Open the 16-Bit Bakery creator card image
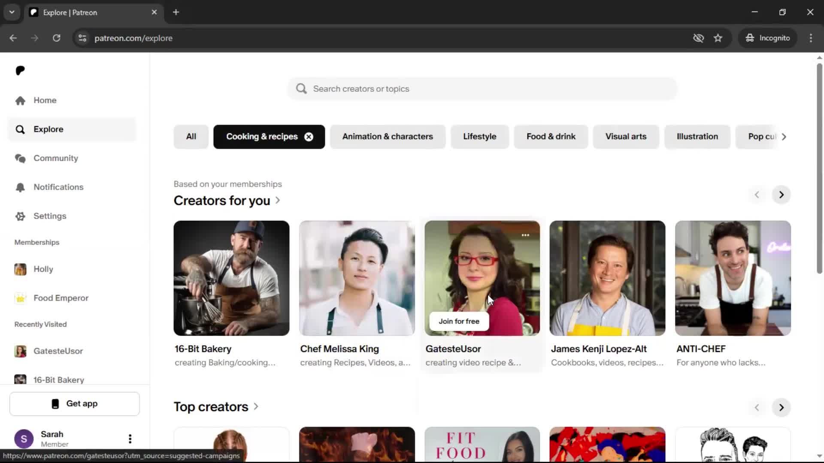 pos(231,278)
